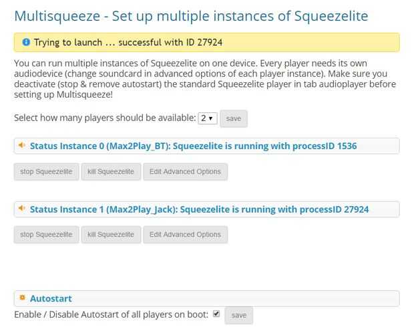Open the number of players dropdown

[x=207, y=118]
